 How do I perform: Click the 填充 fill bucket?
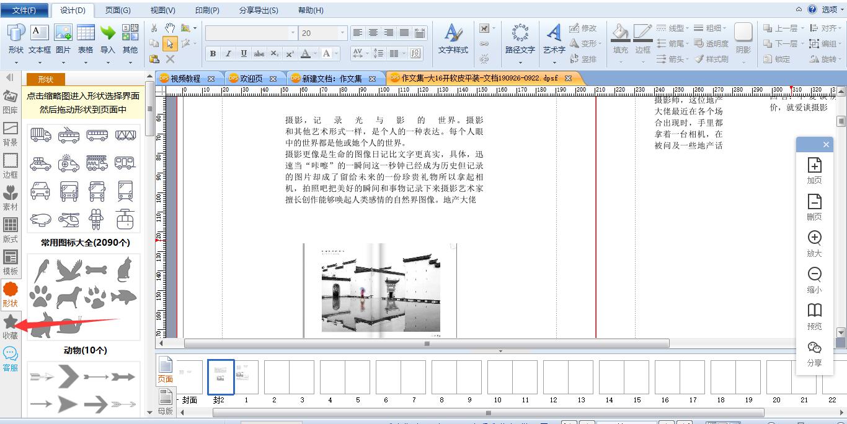click(620, 40)
